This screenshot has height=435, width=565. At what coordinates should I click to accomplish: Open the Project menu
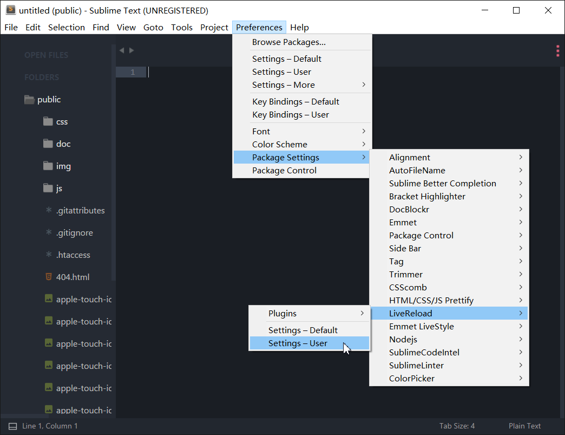tap(214, 28)
